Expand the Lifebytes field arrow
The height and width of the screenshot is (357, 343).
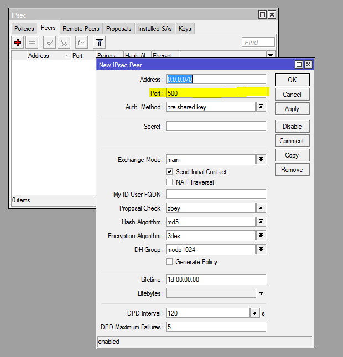(x=262, y=293)
